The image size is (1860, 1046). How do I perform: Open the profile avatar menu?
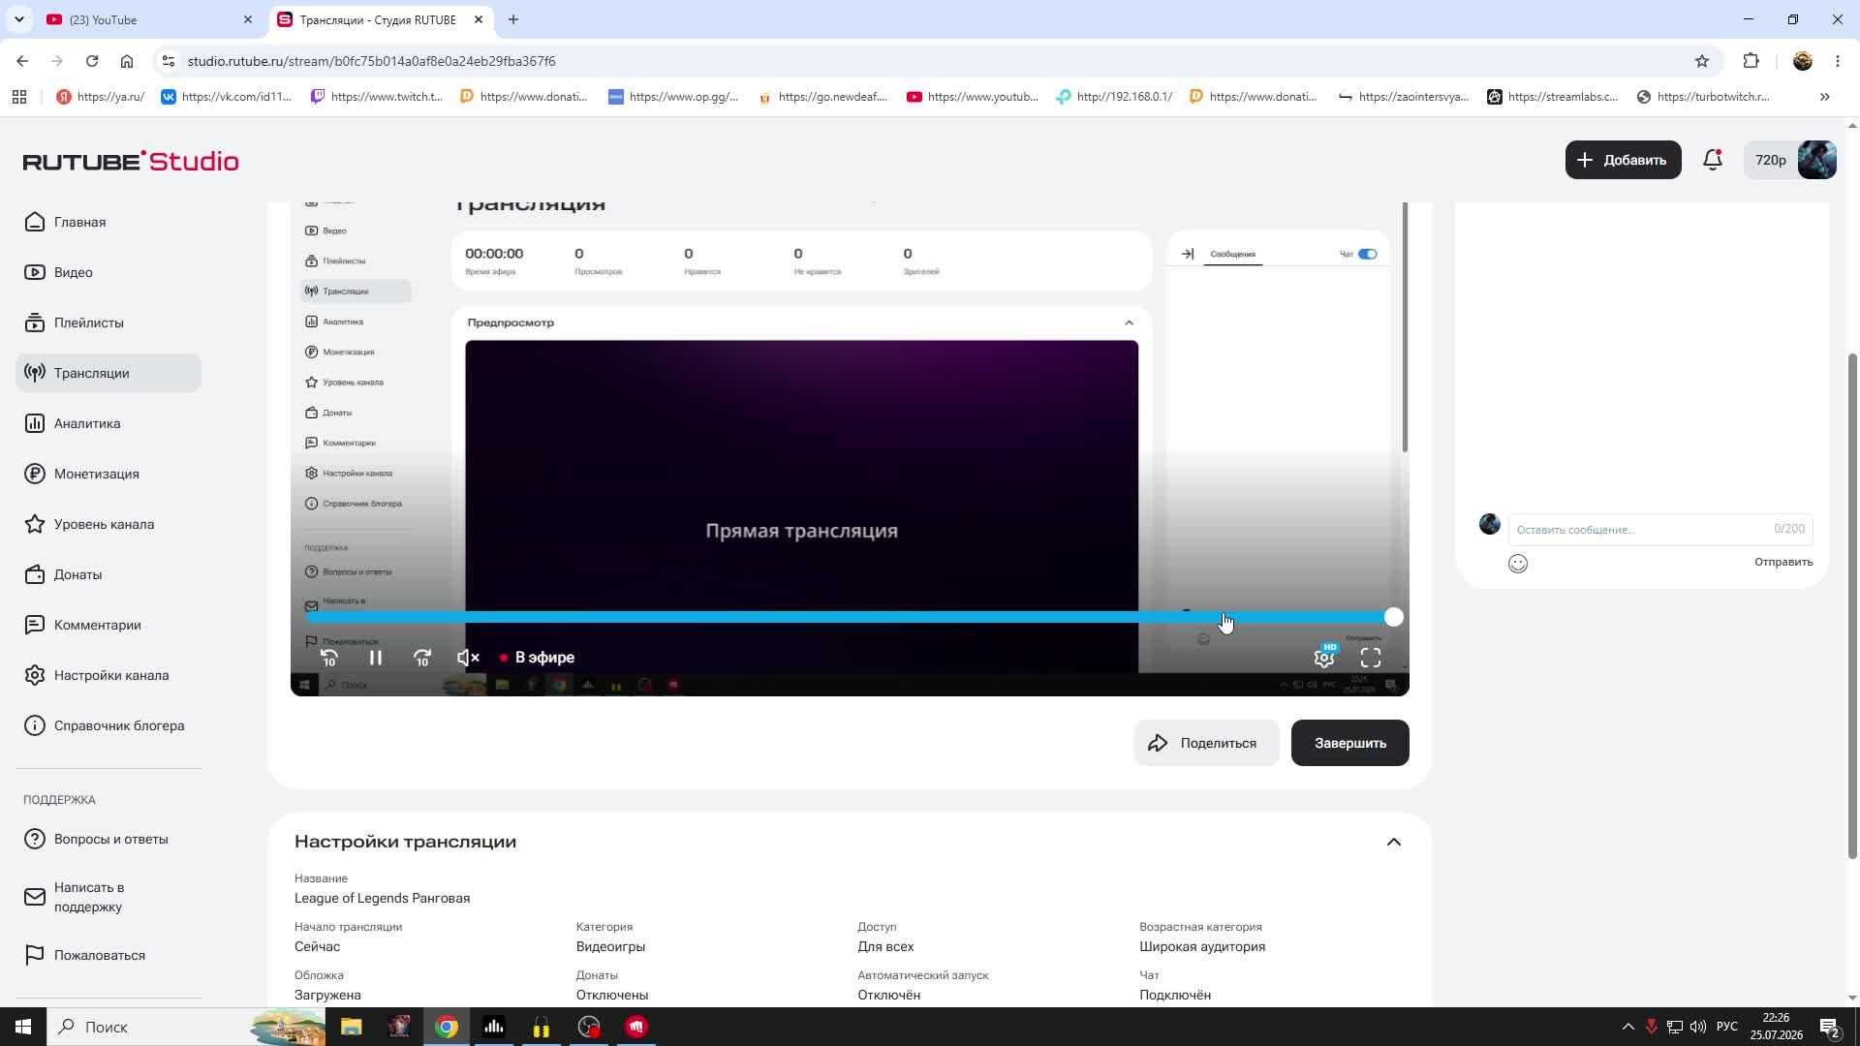(x=1816, y=160)
